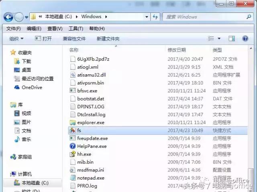Open the 文件(F) menu
This screenshot has width=257, height=192.
pos(13,29)
